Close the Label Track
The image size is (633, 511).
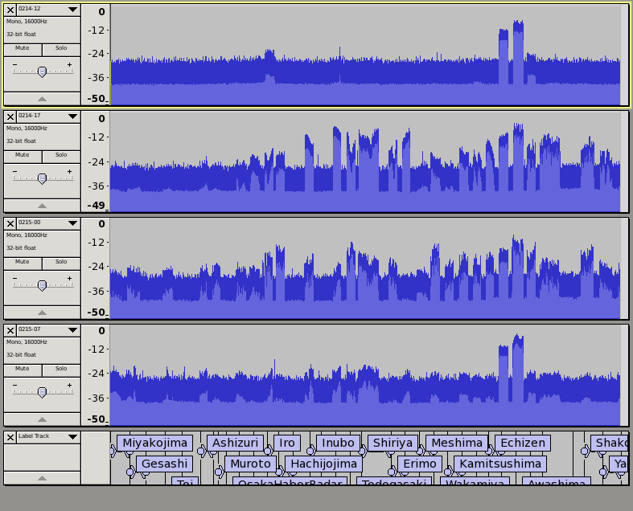(x=10, y=437)
